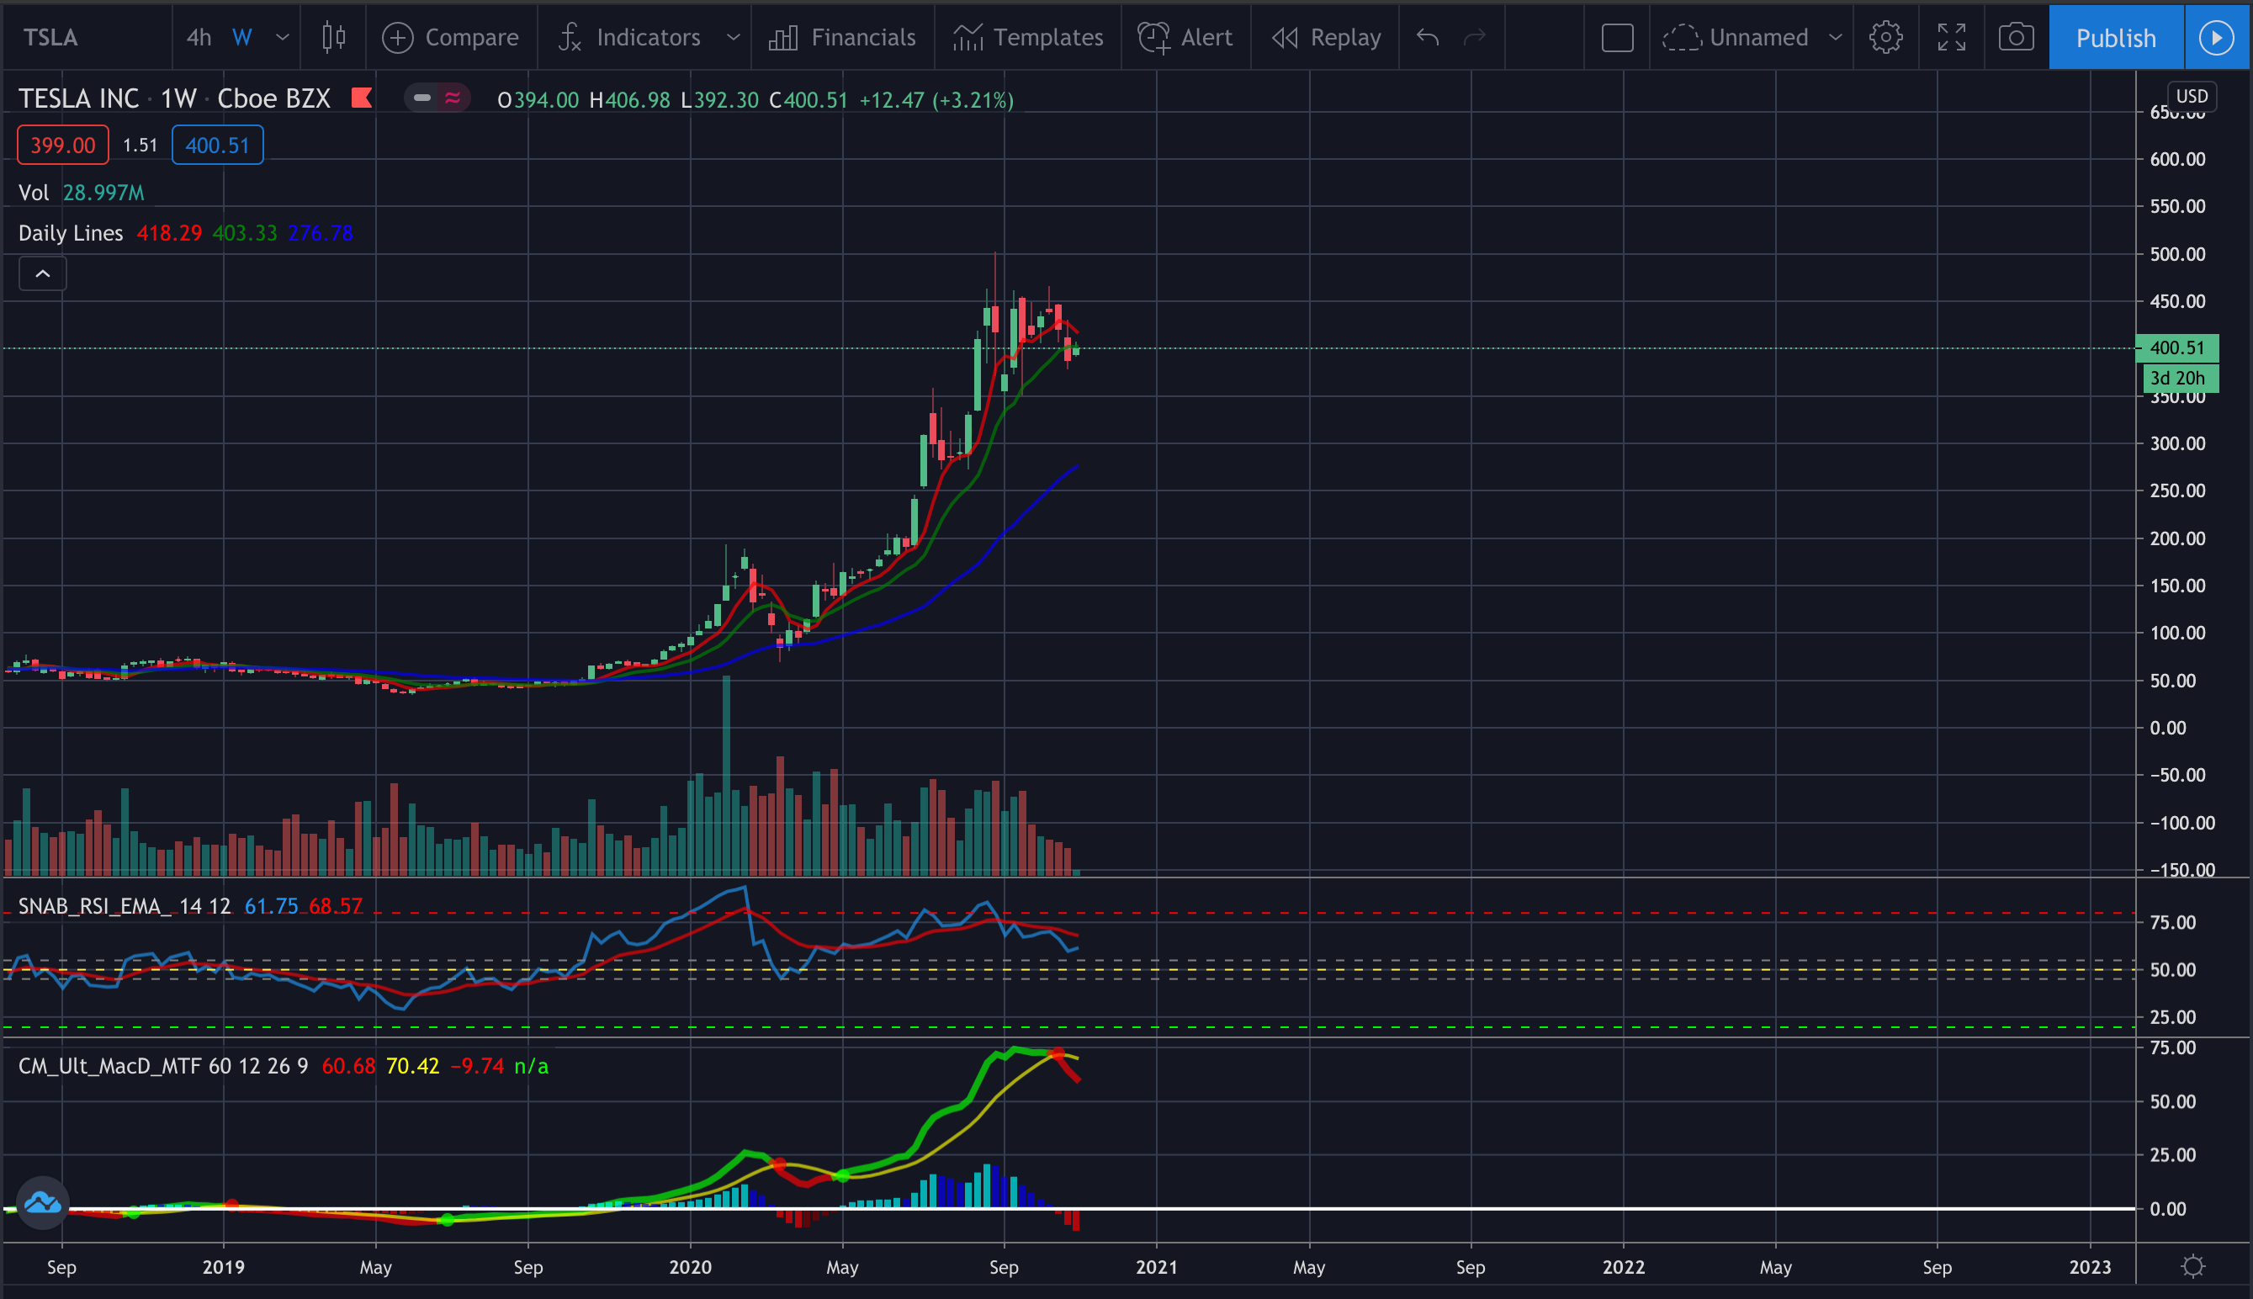2253x1299 pixels.
Task: Toggle the red flag next to Cboe BZX
Action: pos(362,98)
